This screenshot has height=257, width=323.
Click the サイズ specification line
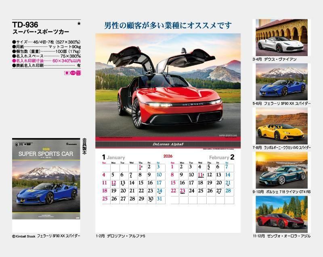coord(46,42)
